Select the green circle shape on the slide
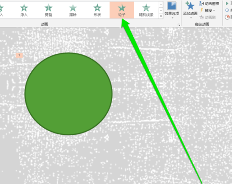Viewport: 232px width, 184px height. point(69,94)
